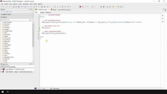
Task: Close the Window List panel
Action: [33, 64]
